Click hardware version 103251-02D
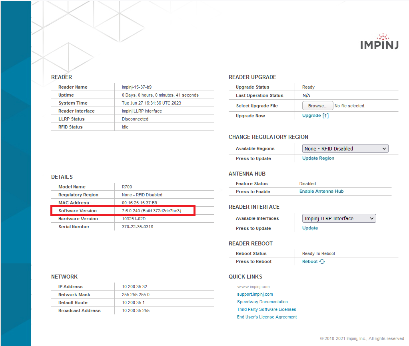 (134, 219)
